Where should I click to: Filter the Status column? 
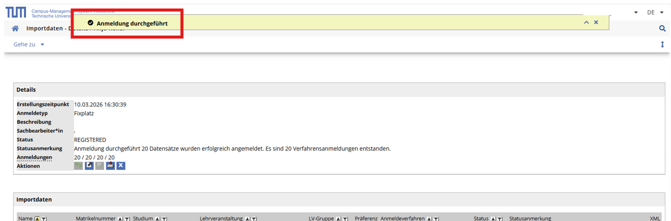(x=500, y=219)
